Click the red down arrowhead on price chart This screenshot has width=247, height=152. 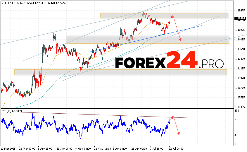click(180, 40)
